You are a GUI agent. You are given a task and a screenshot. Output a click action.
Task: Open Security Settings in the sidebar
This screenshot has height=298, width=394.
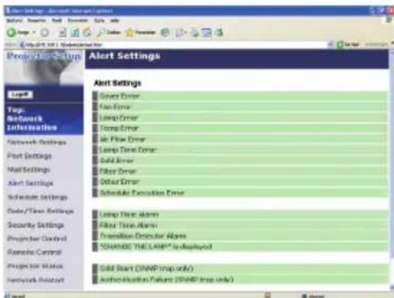pyautogui.click(x=36, y=225)
